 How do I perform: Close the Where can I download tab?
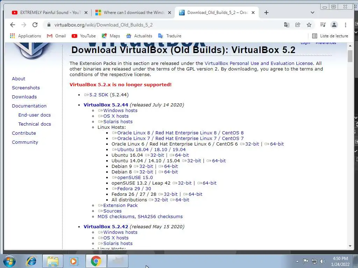coord(170,13)
